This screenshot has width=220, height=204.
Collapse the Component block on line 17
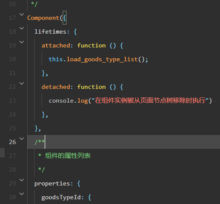[x=22, y=15]
